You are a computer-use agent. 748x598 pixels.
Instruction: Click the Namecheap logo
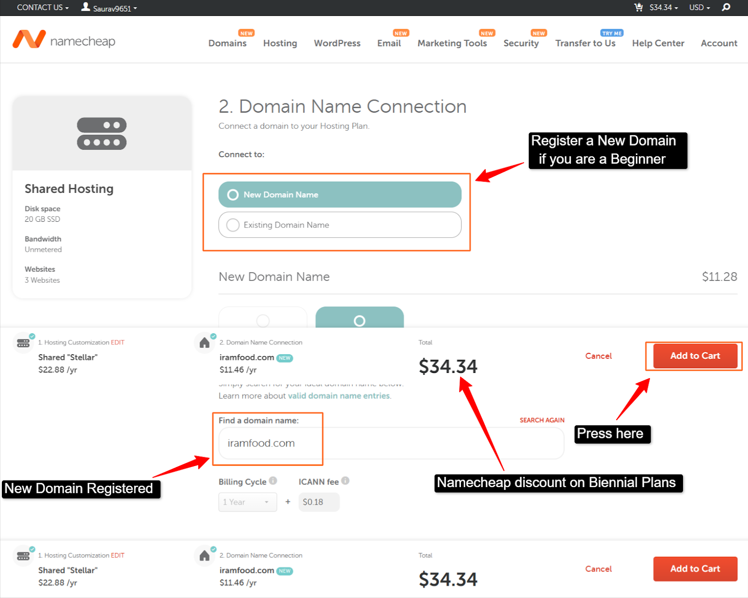(x=64, y=40)
